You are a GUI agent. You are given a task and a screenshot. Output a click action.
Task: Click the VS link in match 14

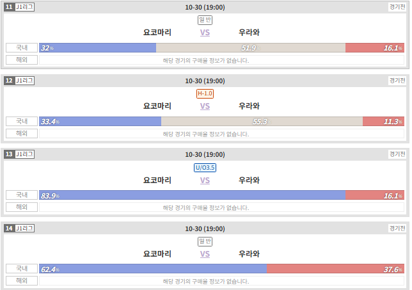pyautogui.click(x=205, y=254)
